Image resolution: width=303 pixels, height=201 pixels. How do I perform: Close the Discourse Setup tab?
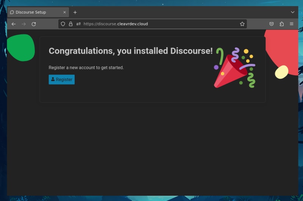pos(64,12)
